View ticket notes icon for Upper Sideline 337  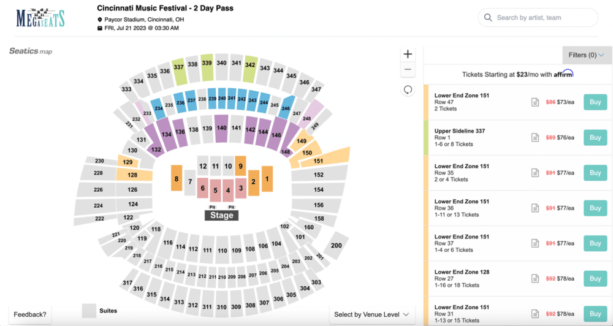click(x=535, y=138)
